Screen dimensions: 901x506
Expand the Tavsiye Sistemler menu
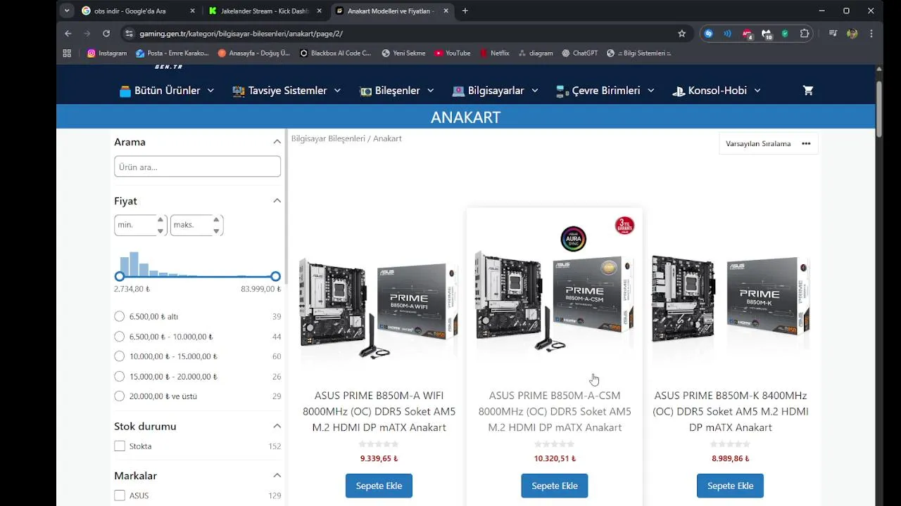[x=286, y=91]
